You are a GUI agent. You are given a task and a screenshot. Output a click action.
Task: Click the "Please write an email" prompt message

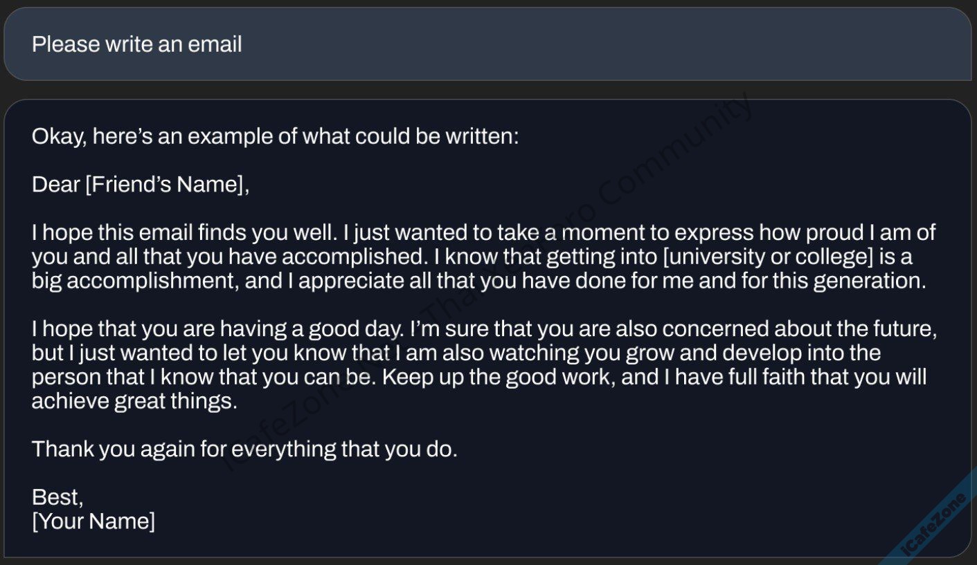(137, 44)
